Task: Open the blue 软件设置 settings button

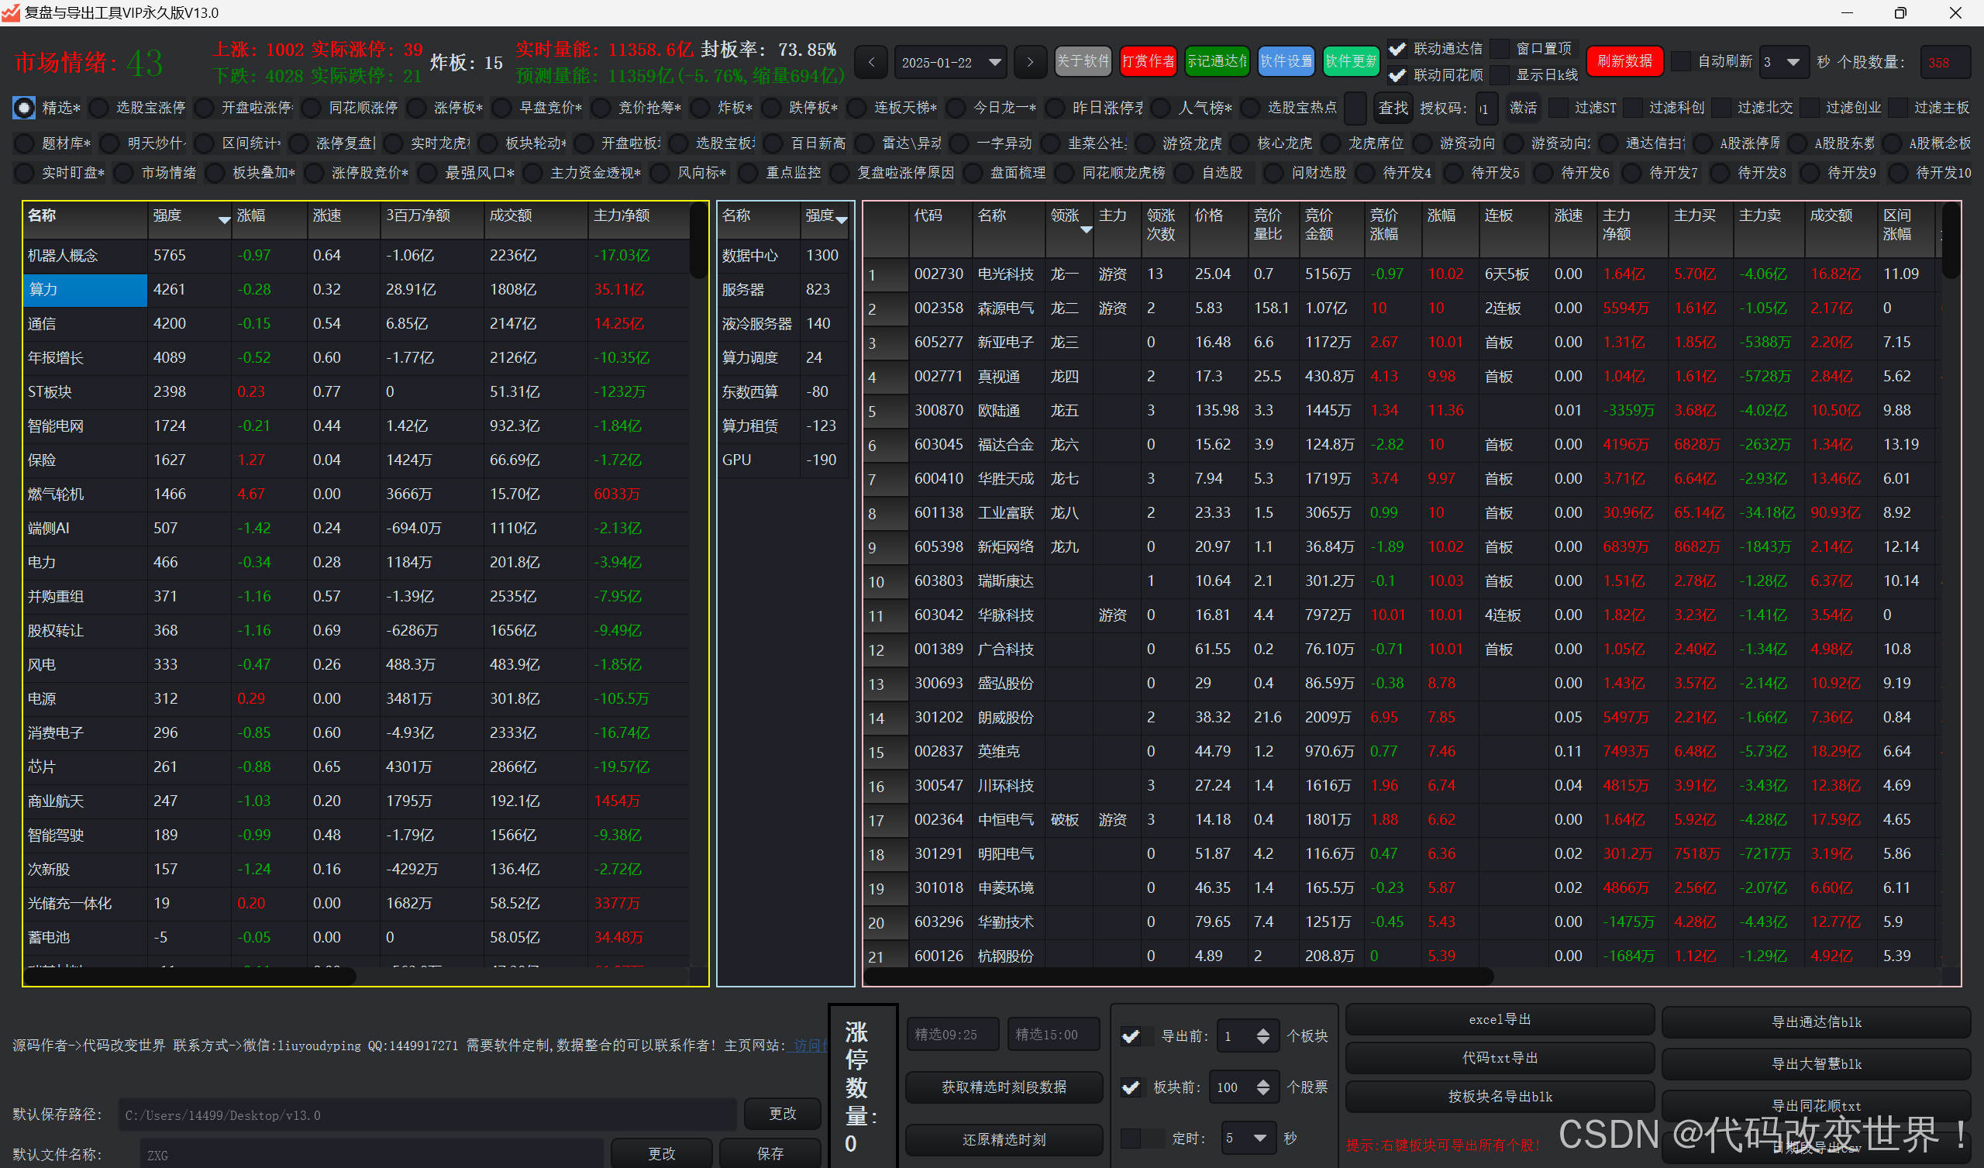Action: (x=1286, y=60)
